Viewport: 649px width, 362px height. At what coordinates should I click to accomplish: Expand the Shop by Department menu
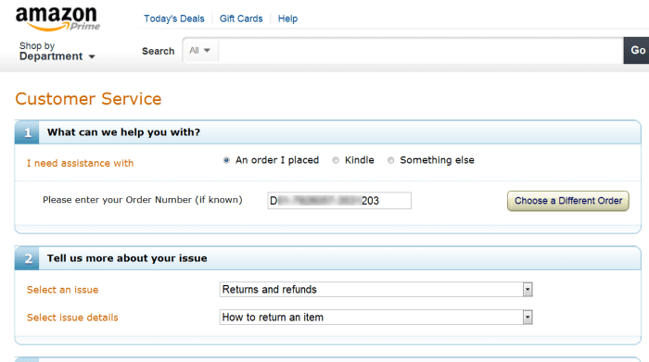pyautogui.click(x=57, y=51)
